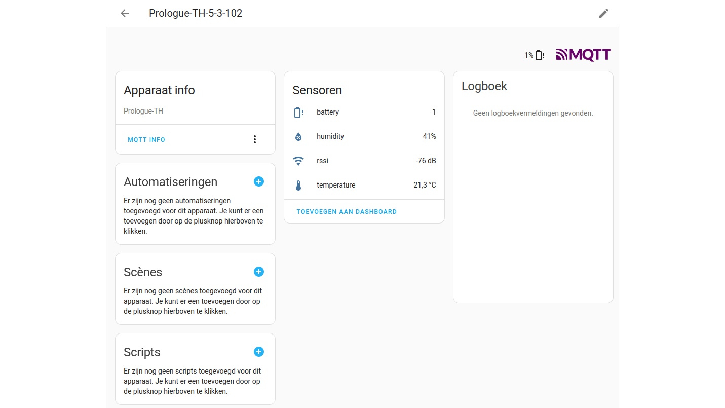Click the back arrow icon
The width and height of the screenshot is (725, 408).
click(x=125, y=13)
